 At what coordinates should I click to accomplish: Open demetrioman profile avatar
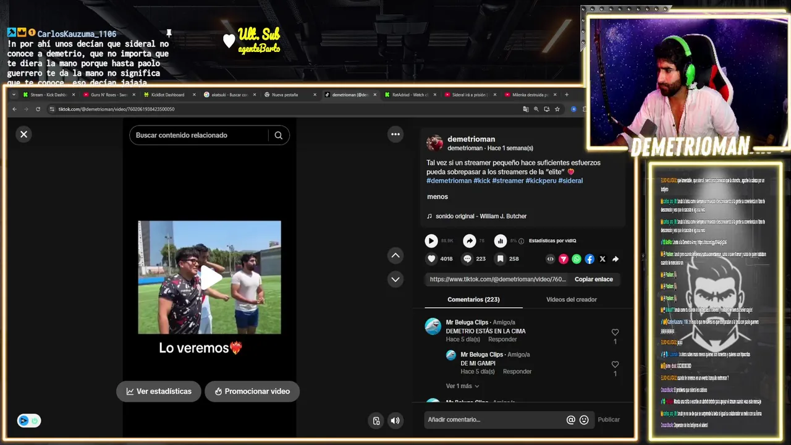434,143
